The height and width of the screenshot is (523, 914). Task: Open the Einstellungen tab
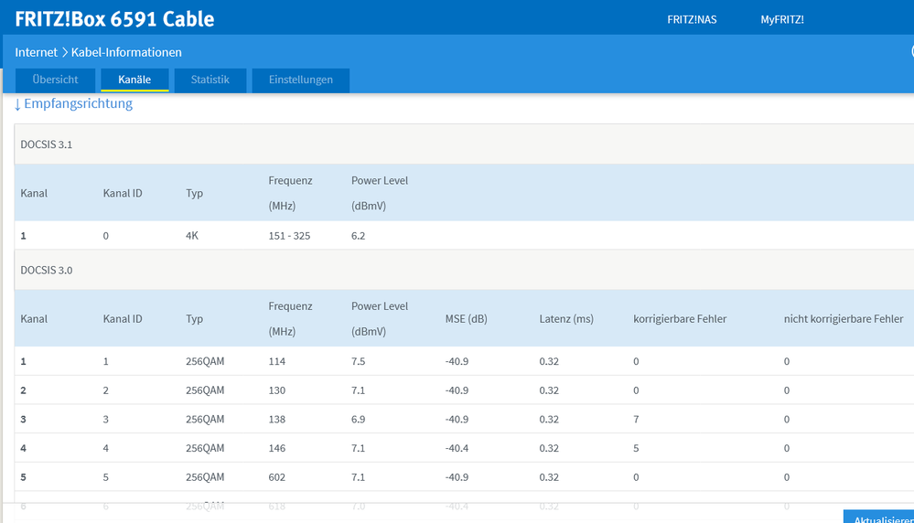point(301,80)
